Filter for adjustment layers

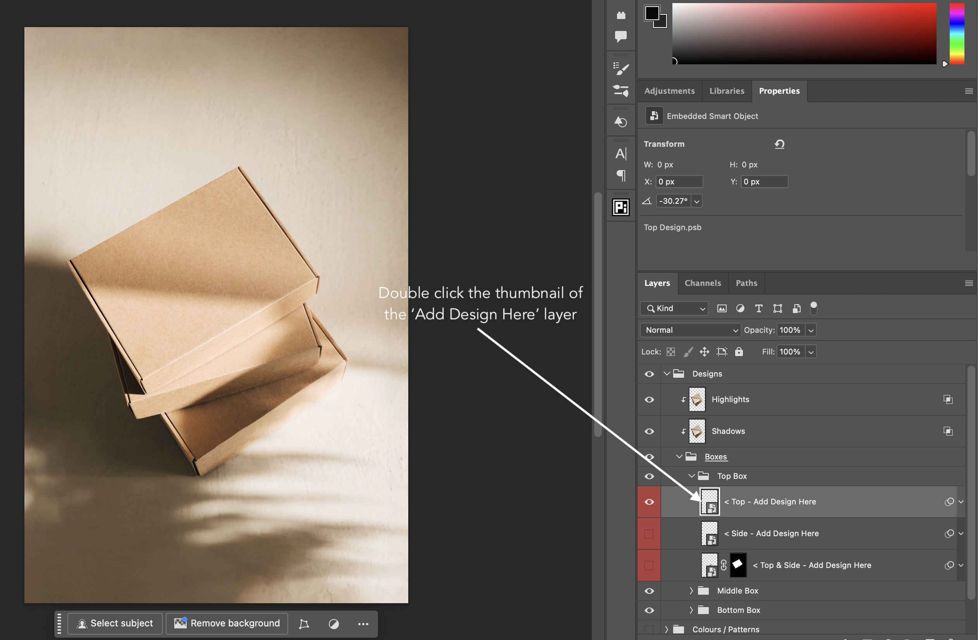[x=741, y=308]
